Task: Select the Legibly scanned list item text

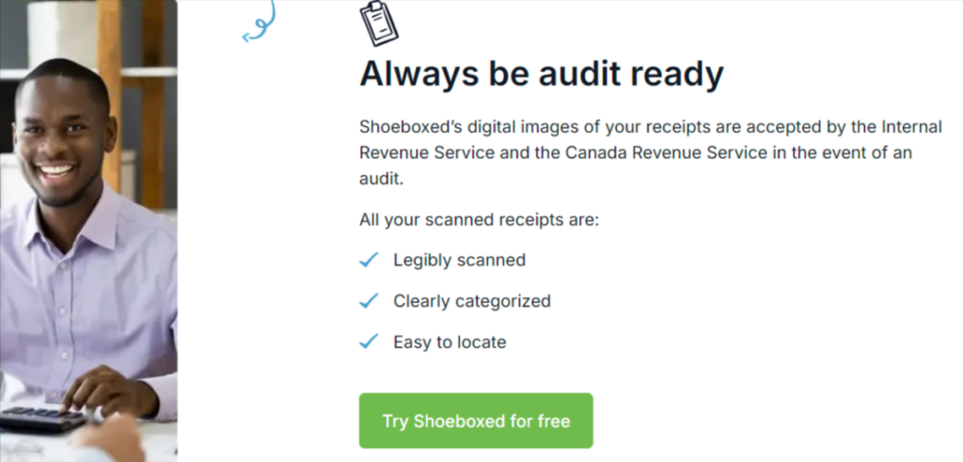Action: tap(459, 260)
